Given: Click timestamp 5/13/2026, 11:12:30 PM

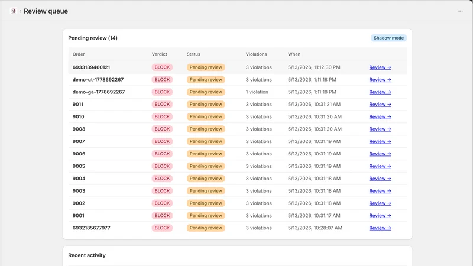Looking at the screenshot, I should (x=314, y=67).
